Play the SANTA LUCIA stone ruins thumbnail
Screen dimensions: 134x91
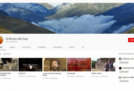coord(103,64)
